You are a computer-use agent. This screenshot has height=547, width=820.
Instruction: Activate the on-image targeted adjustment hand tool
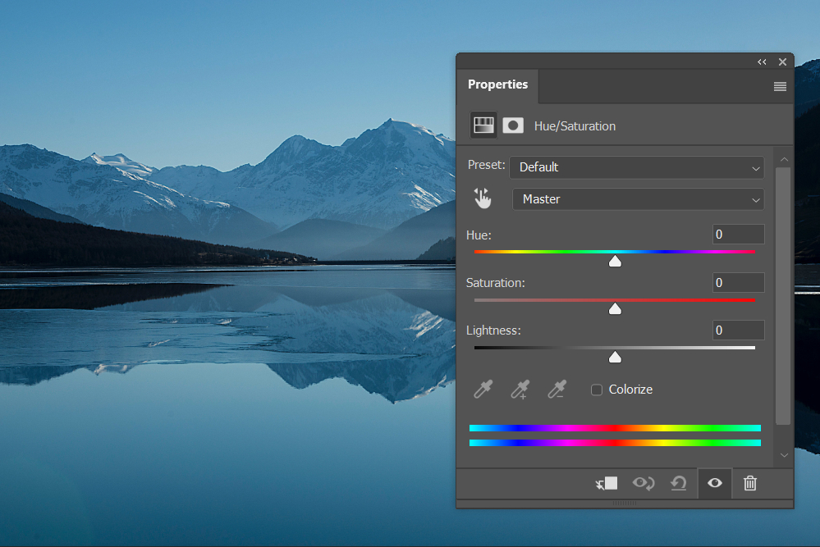click(x=483, y=198)
